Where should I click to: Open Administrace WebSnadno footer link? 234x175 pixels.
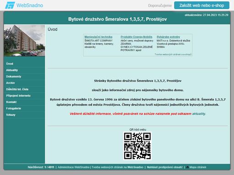point(74,167)
